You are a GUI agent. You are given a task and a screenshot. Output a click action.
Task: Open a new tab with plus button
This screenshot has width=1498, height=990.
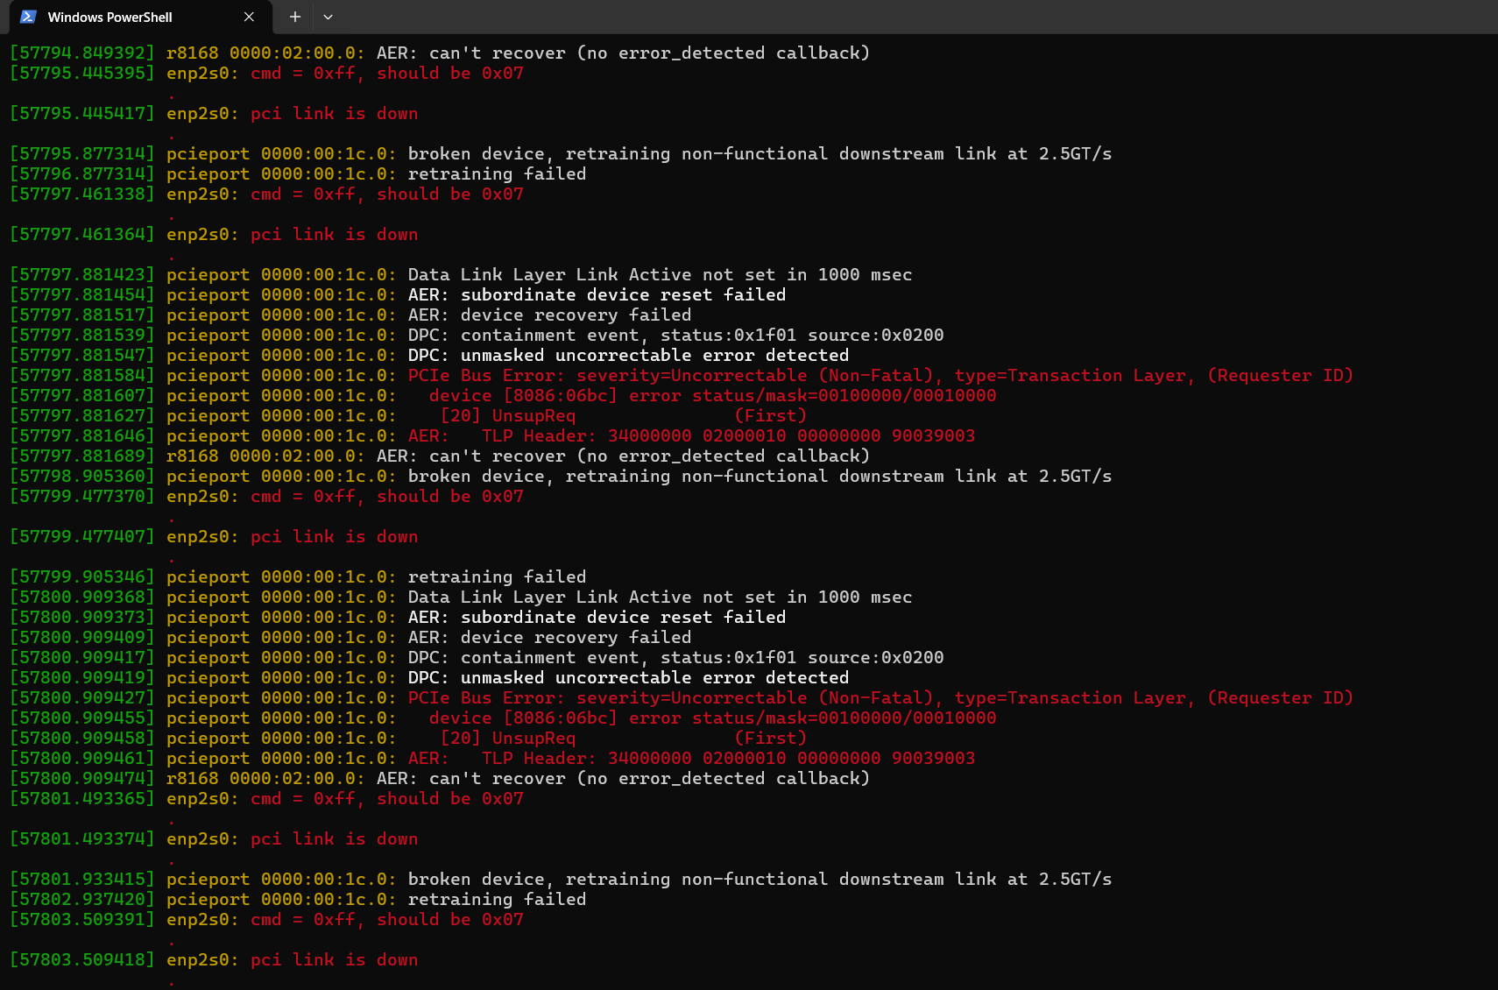[x=295, y=17]
